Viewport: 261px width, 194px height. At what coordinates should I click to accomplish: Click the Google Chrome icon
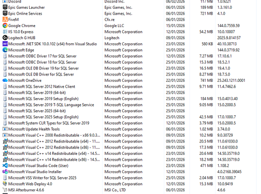5,26
